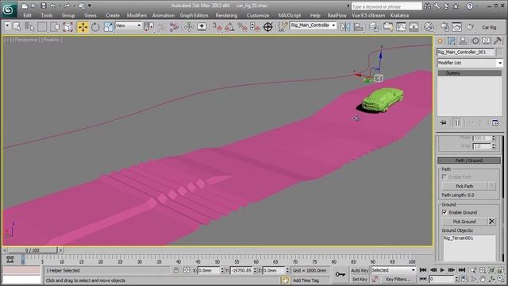Activate the Select Object tool
508x286 pixels.
point(17,27)
